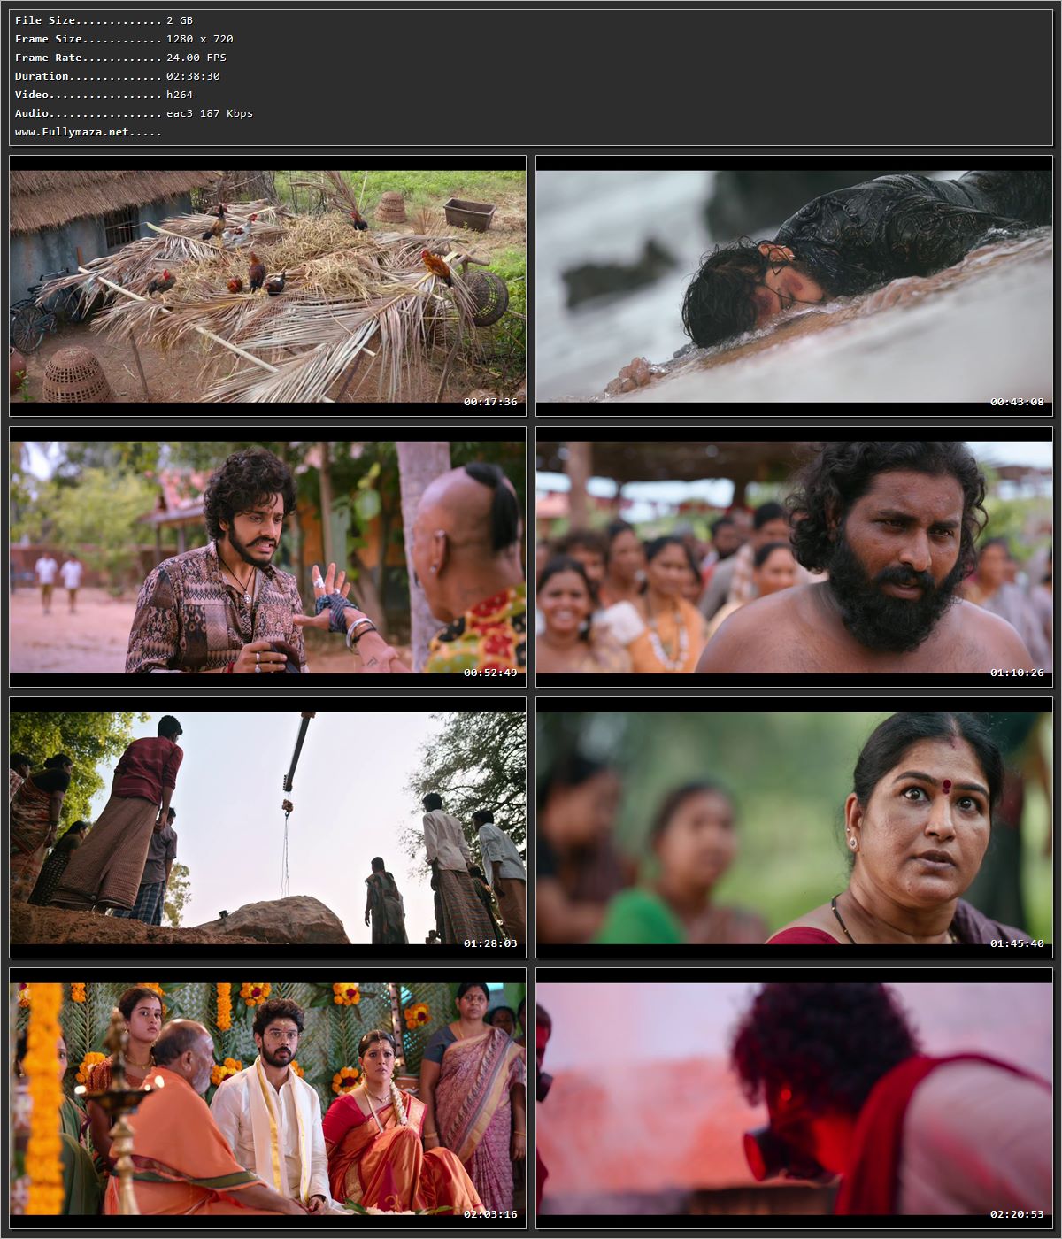The width and height of the screenshot is (1062, 1239).
Task: Open the thumbnail at timestamp 01:45:40
Action: [794, 827]
